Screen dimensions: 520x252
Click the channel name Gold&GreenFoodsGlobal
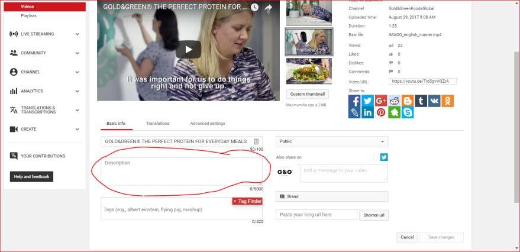click(411, 8)
